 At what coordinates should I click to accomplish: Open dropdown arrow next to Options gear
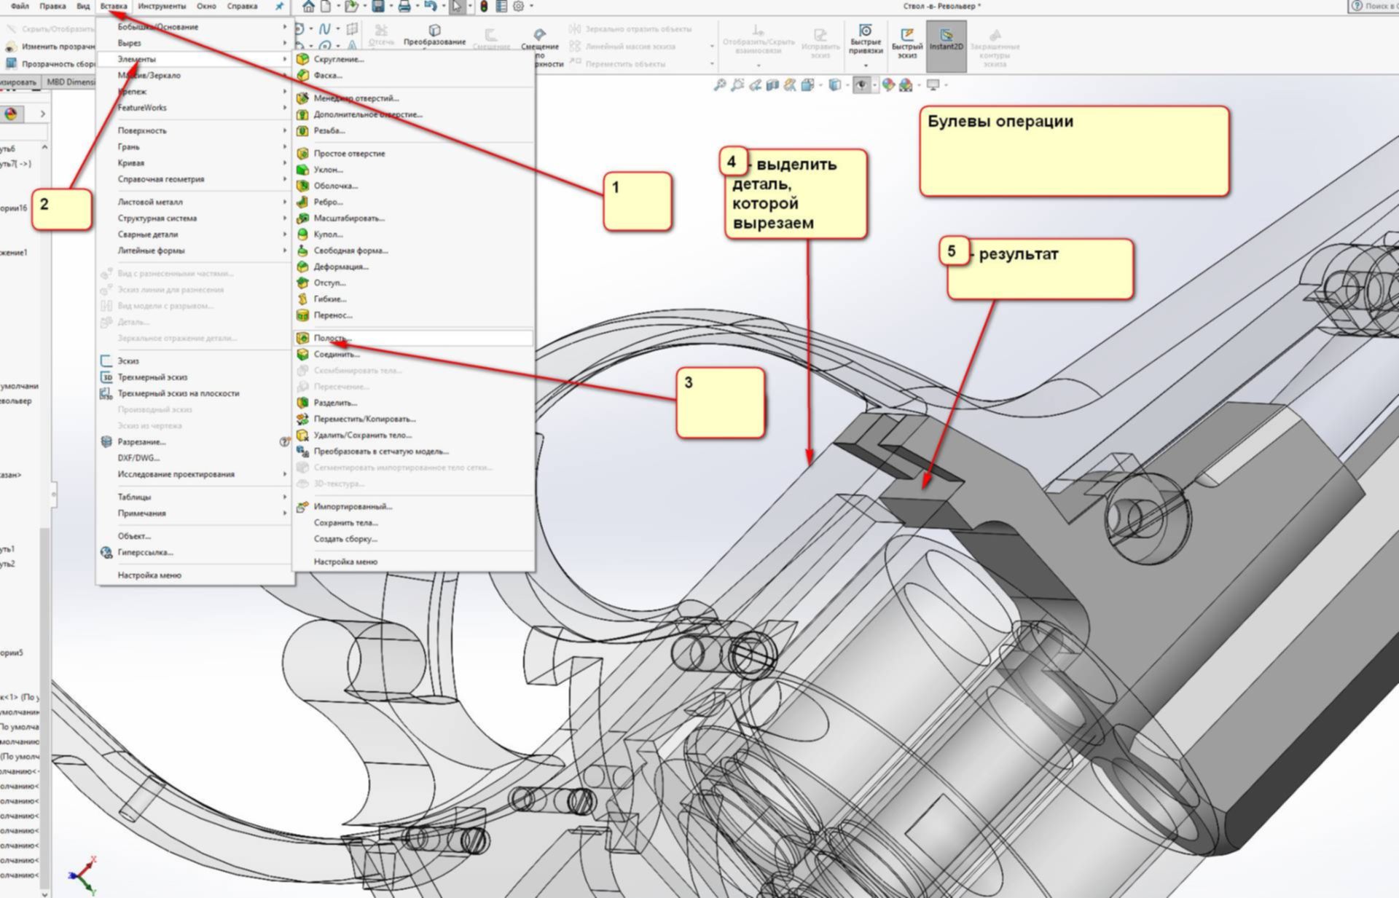point(530,7)
